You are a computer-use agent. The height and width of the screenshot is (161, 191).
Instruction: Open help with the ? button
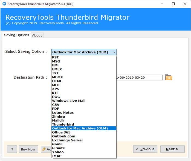12,149
